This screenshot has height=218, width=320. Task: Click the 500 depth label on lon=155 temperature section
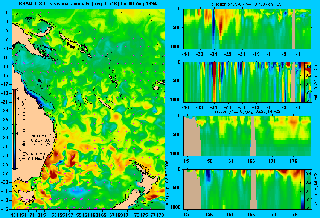[x=177, y=27]
